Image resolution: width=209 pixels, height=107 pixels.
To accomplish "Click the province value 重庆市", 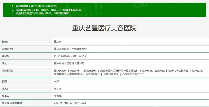I will (58, 42).
